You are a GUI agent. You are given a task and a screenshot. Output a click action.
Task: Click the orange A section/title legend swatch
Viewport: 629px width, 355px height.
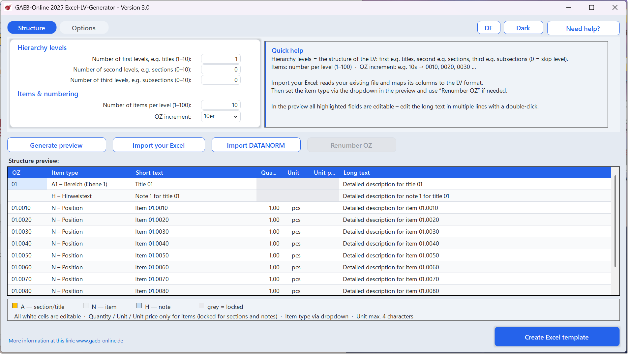tap(15, 306)
